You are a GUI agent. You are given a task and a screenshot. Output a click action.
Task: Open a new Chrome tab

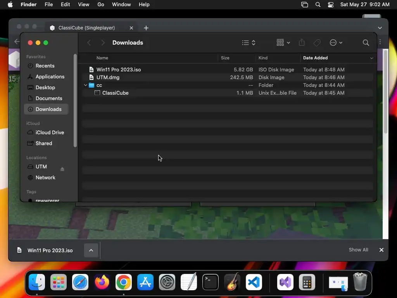pyautogui.click(x=146, y=28)
